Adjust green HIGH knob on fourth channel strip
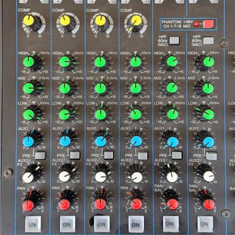Image resolution: width=235 pixels, height=235 pixels. pos(136,62)
